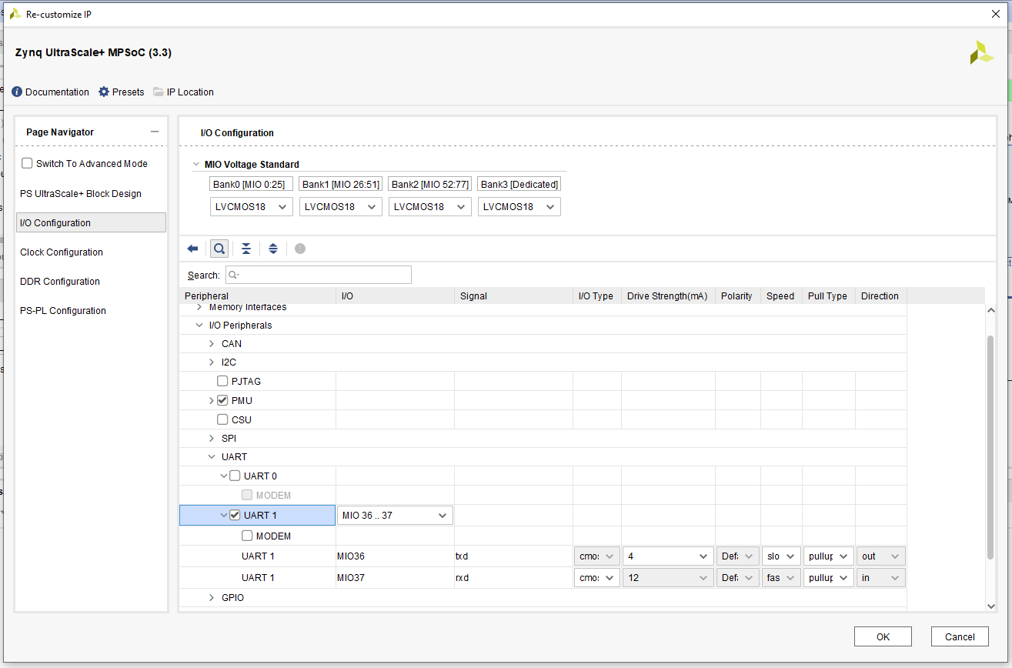Collapse the Page Navigator minus icon

(155, 132)
